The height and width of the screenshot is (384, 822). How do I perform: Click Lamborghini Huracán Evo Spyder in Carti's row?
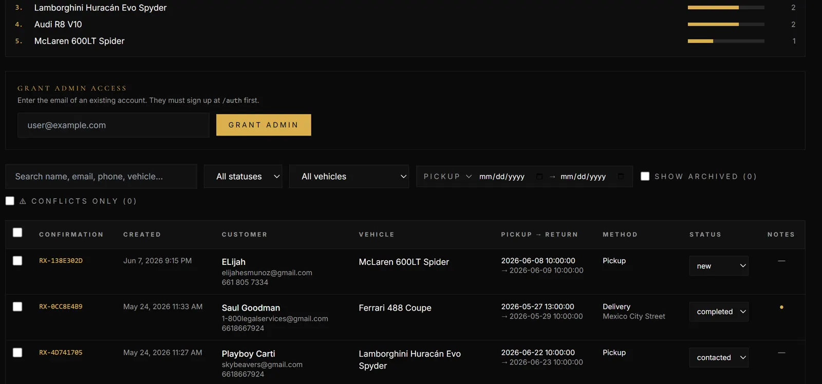pos(410,360)
